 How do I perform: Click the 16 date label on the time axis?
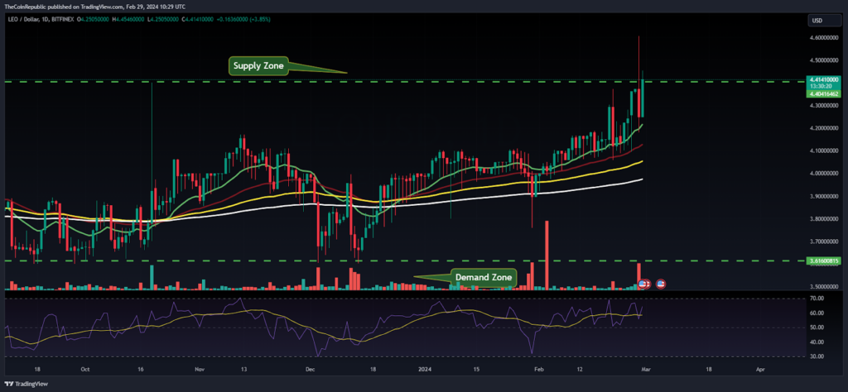[x=142, y=370]
